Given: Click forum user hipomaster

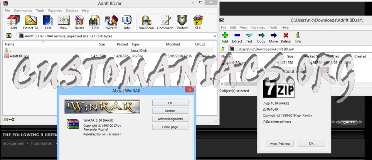Looking at the screenshot, I should click(x=42, y=143).
